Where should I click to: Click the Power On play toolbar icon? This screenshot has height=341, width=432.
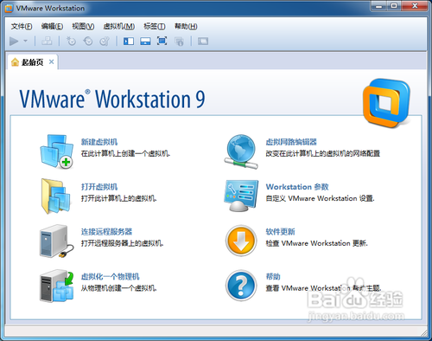click(x=14, y=42)
